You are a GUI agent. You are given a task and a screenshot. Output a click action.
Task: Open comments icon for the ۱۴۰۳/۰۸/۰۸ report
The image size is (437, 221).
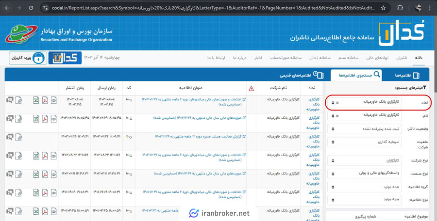tap(10, 100)
